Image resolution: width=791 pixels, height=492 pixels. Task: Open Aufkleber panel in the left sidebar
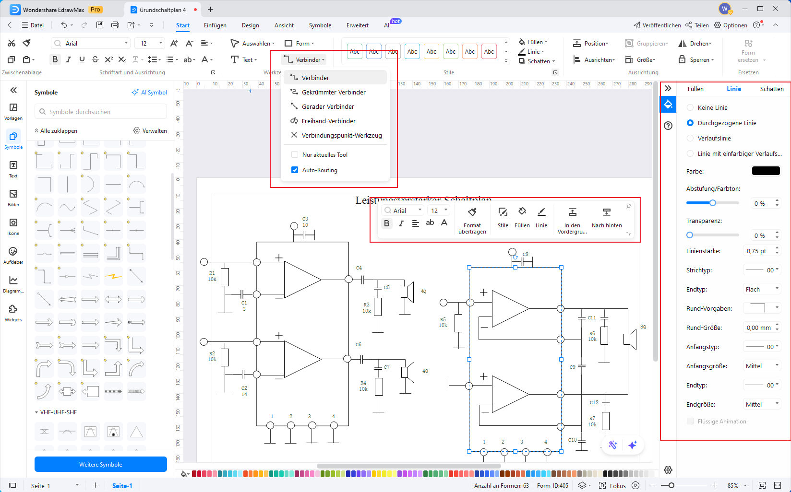tap(13, 256)
